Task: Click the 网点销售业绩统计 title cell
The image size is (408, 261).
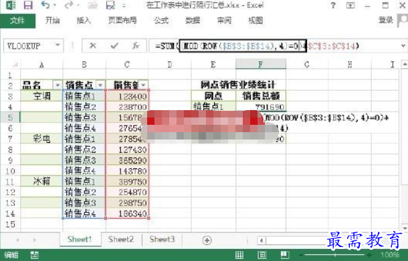Action: [x=238, y=85]
